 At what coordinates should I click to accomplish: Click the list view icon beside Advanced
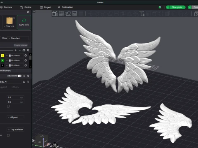point(24,76)
